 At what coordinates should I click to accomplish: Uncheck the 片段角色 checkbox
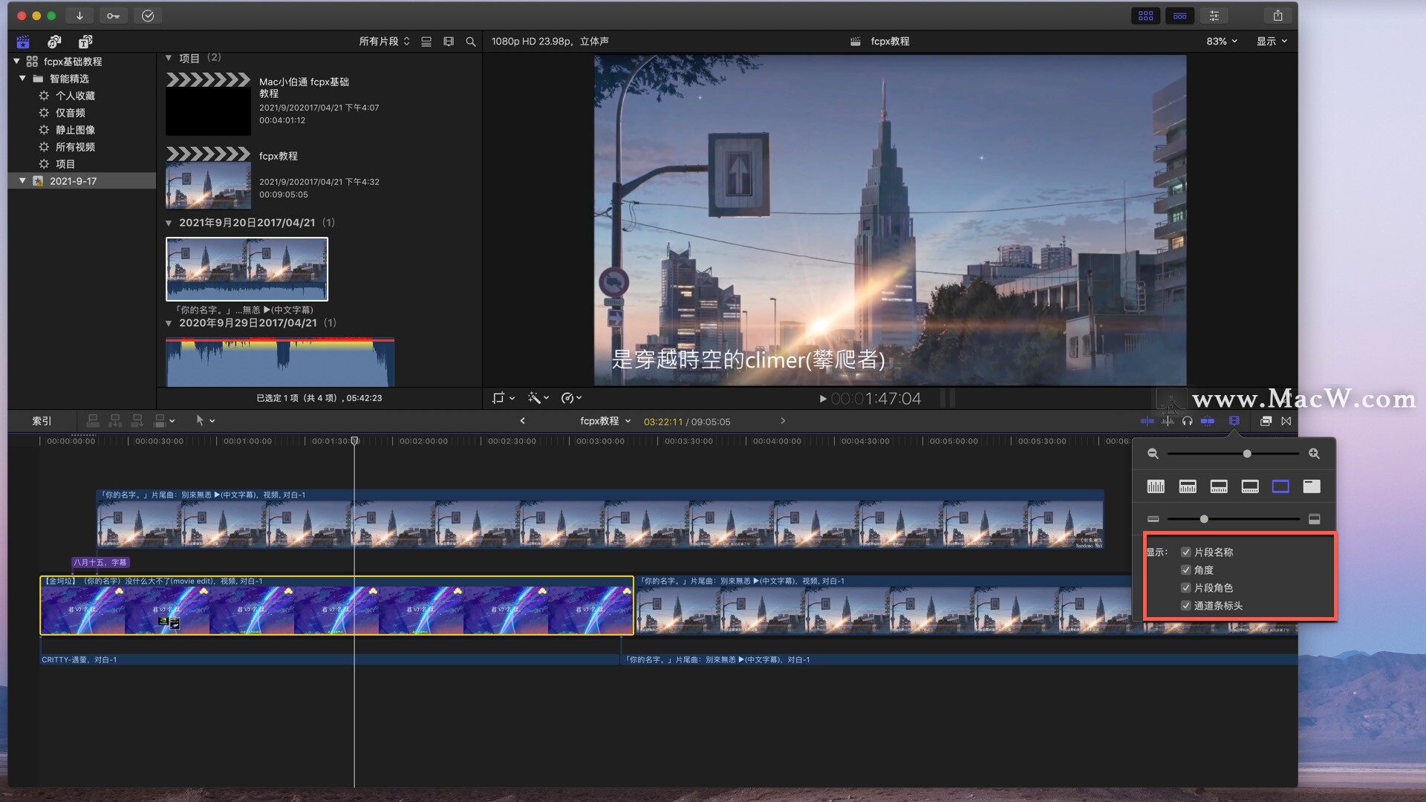[x=1186, y=587]
